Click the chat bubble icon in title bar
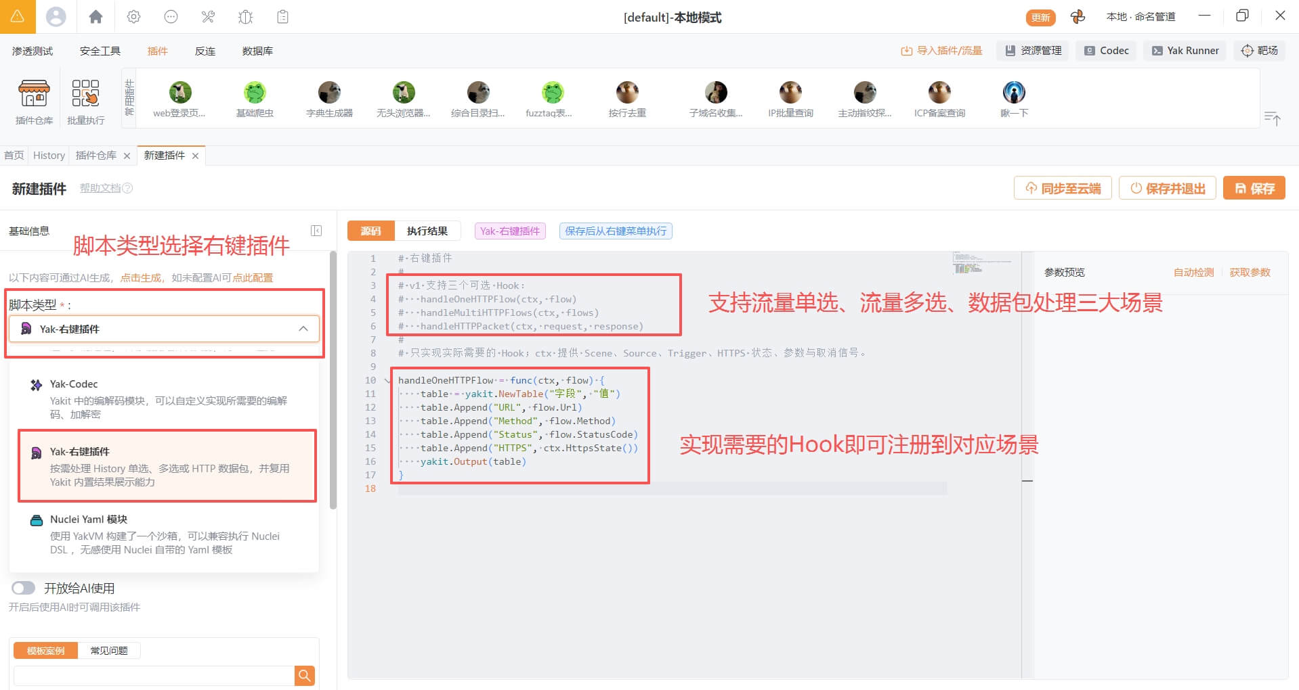This screenshot has height=690, width=1299. coord(171,17)
